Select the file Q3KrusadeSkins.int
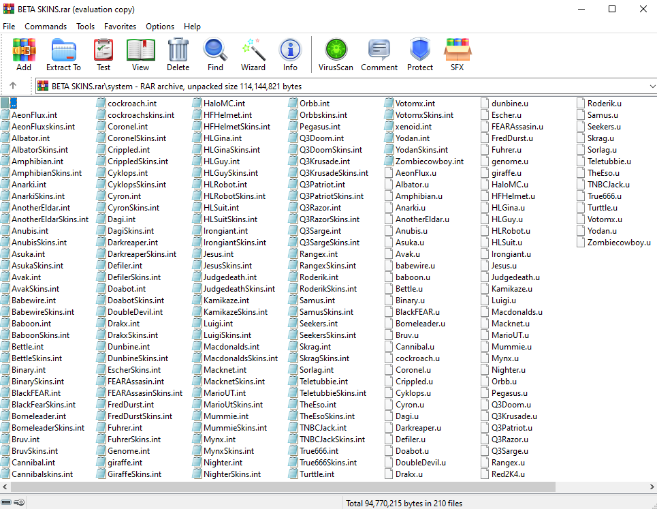Image resolution: width=657 pixels, height=509 pixels. click(334, 173)
